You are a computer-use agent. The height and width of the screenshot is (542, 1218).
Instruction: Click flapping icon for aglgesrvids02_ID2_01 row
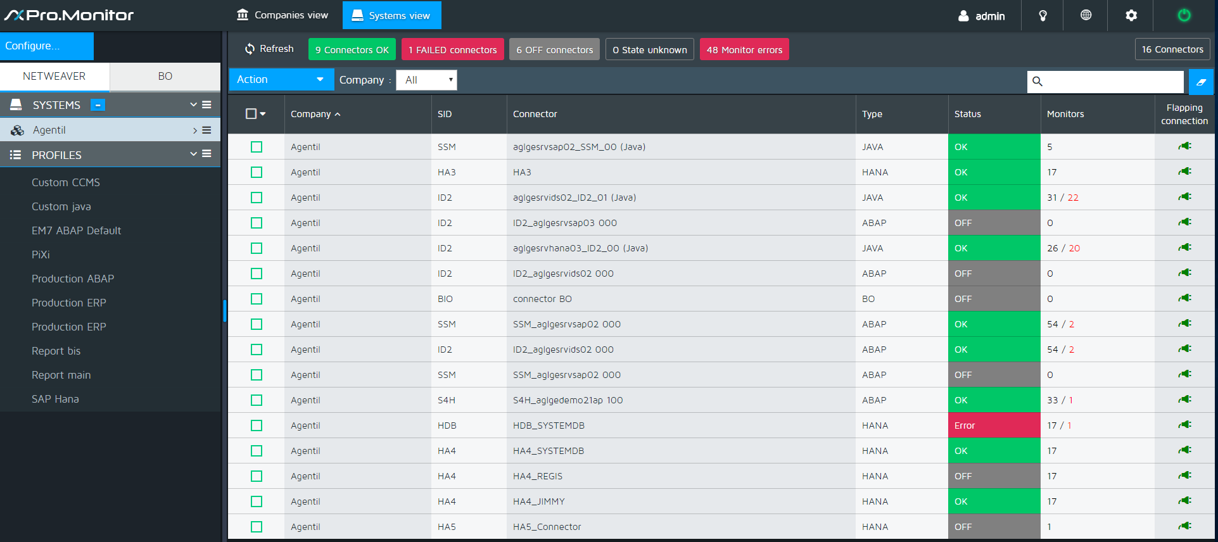[x=1184, y=197]
